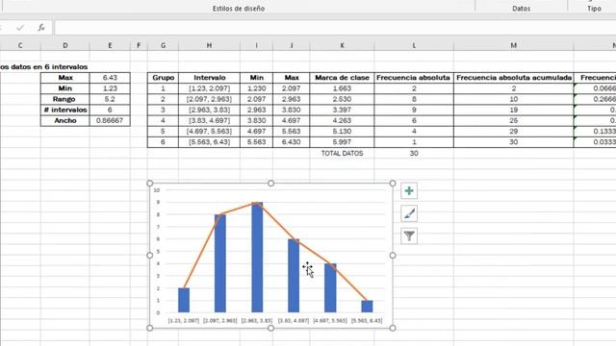
Task: Select column M header
Action: 513,45
